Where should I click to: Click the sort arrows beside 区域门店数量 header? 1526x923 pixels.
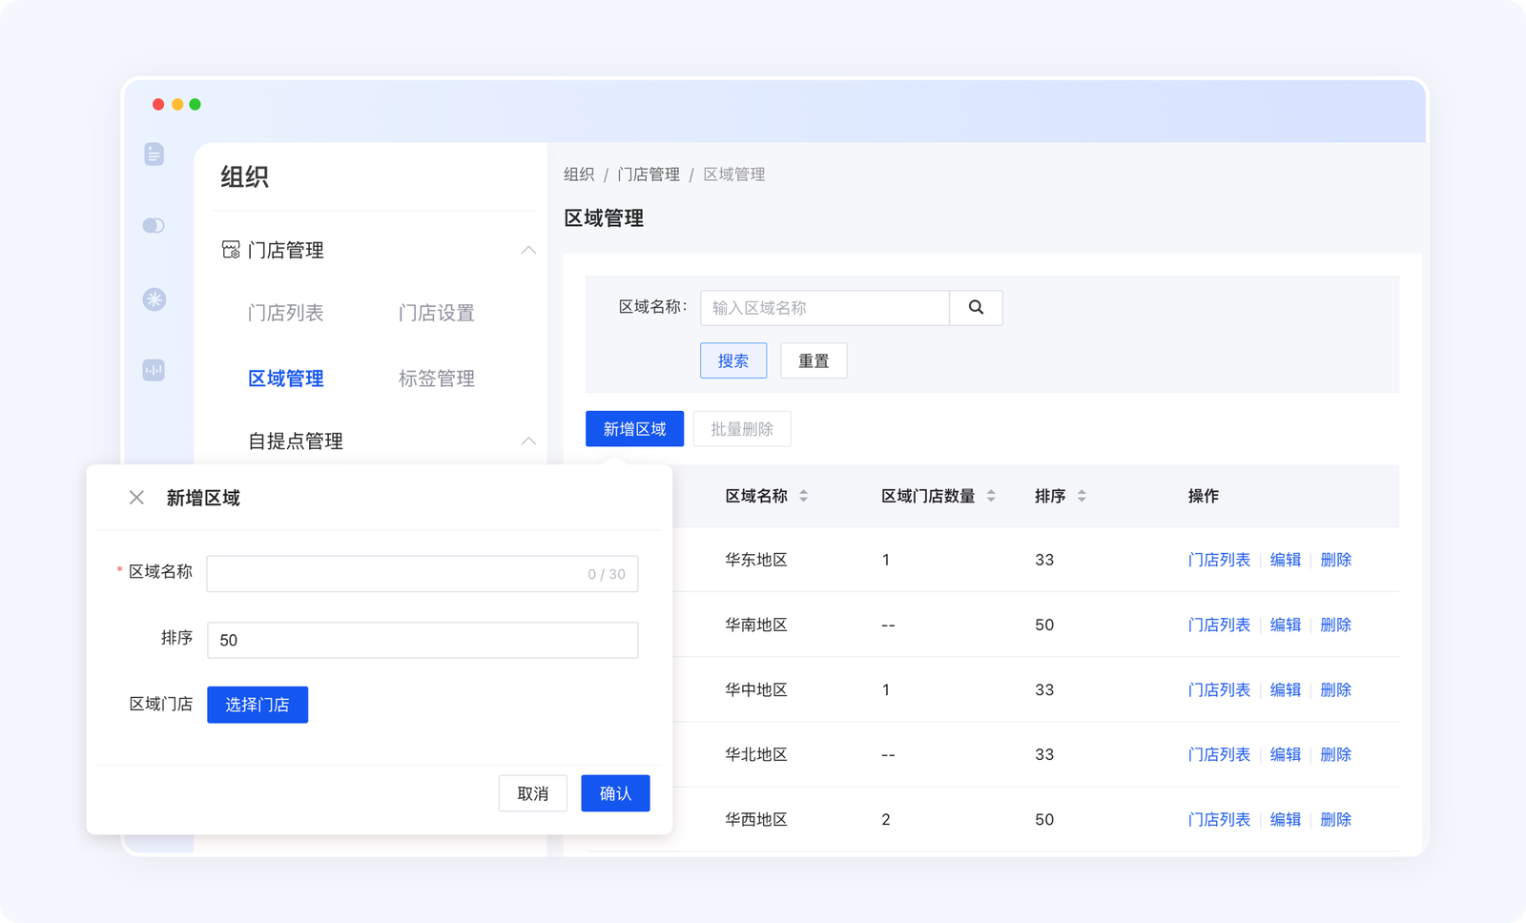pyautogui.click(x=992, y=495)
